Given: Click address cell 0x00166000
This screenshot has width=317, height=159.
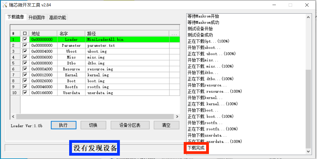Looking at the screenshot, I should pyautogui.click(x=43, y=93).
